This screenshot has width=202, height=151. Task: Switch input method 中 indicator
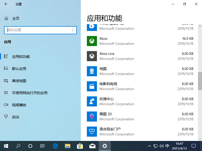167,146
